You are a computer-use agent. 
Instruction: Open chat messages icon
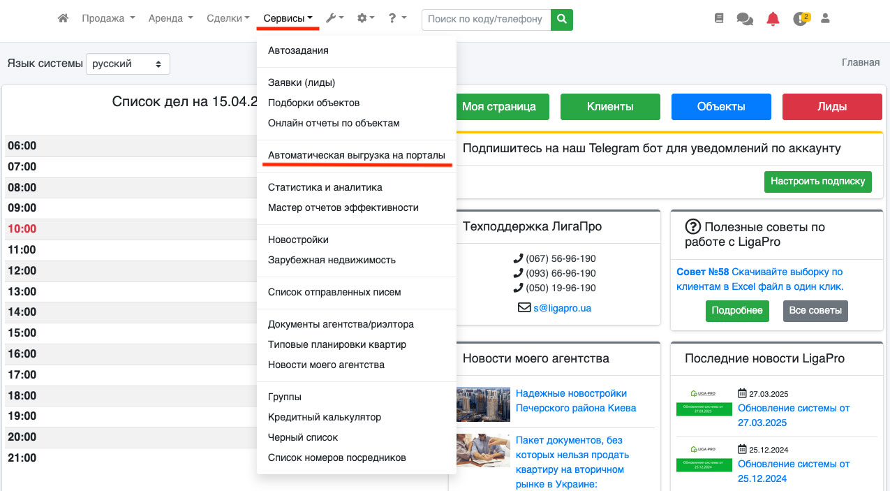click(x=745, y=19)
